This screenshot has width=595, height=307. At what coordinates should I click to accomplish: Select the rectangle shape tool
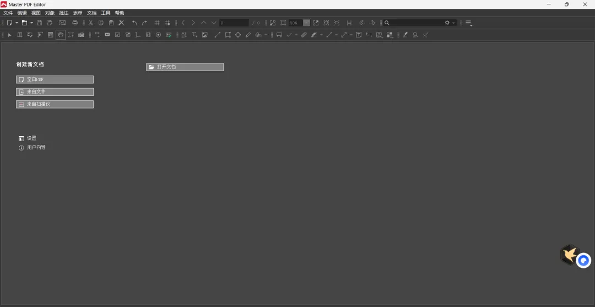(228, 35)
